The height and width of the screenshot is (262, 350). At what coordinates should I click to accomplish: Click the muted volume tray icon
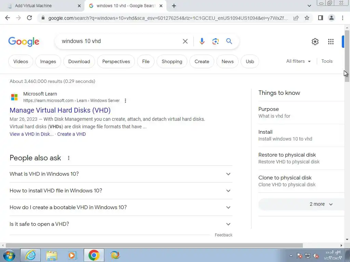tap(315, 256)
